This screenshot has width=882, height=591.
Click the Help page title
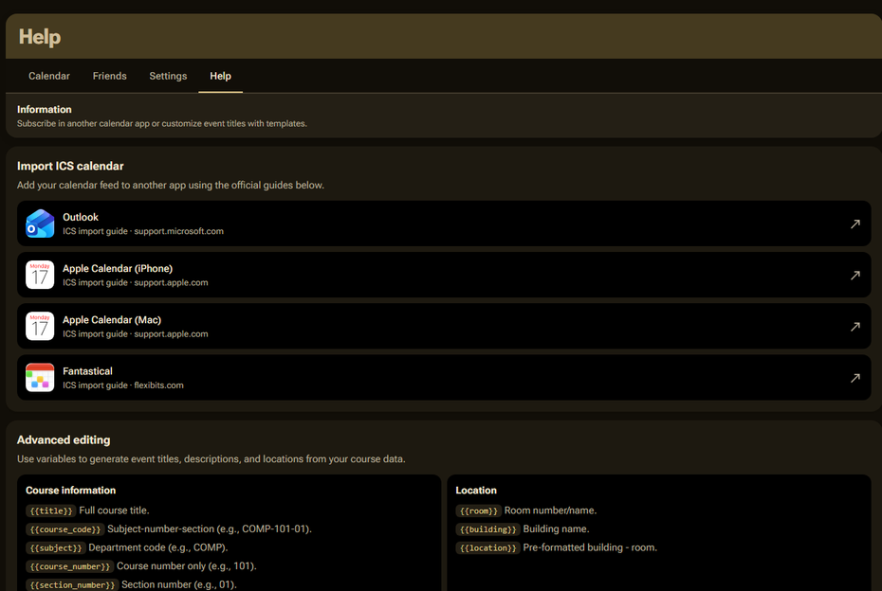[x=40, y=37]
